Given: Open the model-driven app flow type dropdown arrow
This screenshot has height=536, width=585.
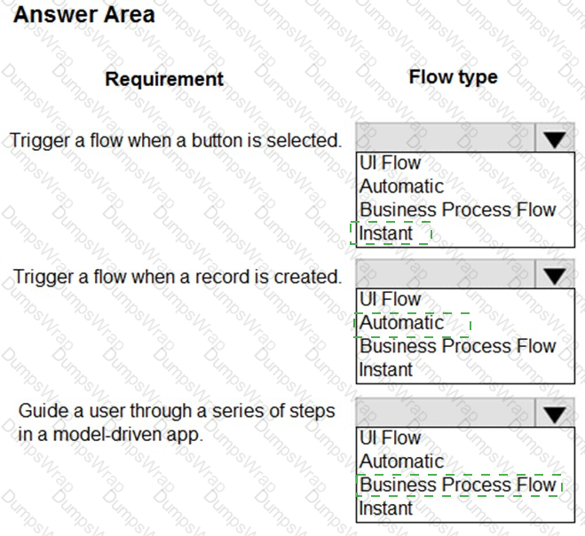Looking at the screenshot, I should (x=555, y=414).
